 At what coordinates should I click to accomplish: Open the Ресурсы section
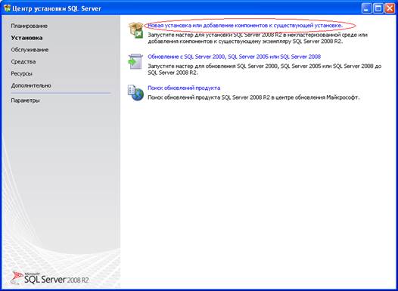pyautogui.click(x=22, y=73)
